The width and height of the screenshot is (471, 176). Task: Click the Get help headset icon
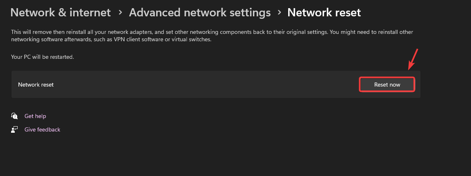15,116
